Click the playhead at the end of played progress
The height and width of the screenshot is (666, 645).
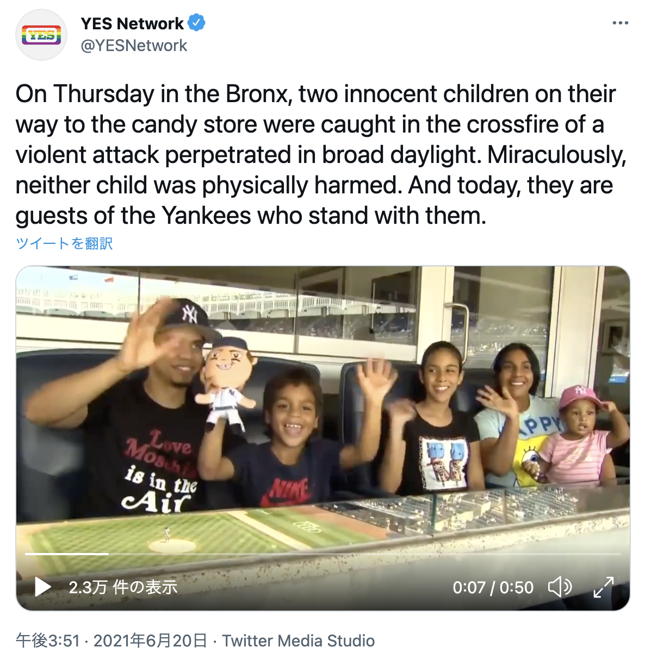[x=108, y=554]
